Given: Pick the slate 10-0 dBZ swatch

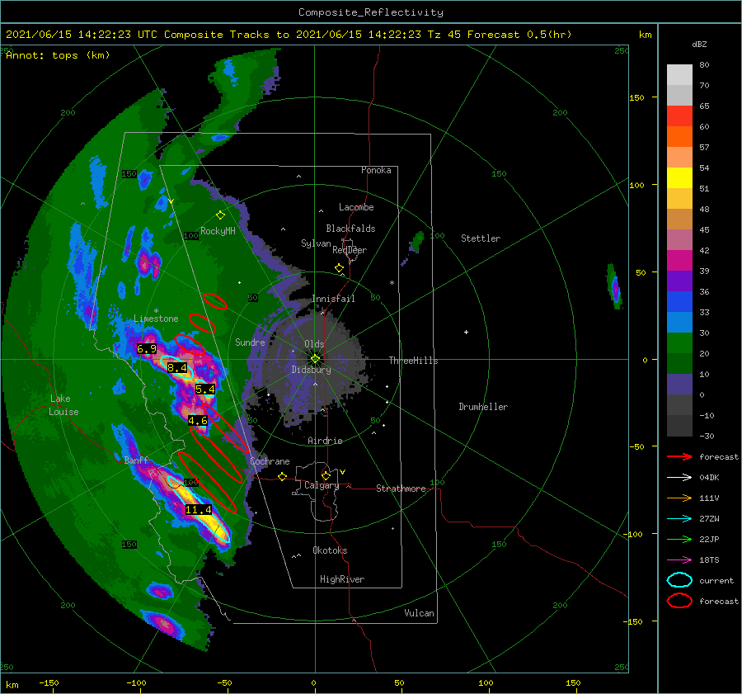Looking at the screenshot, I should (x=679, y=385).
